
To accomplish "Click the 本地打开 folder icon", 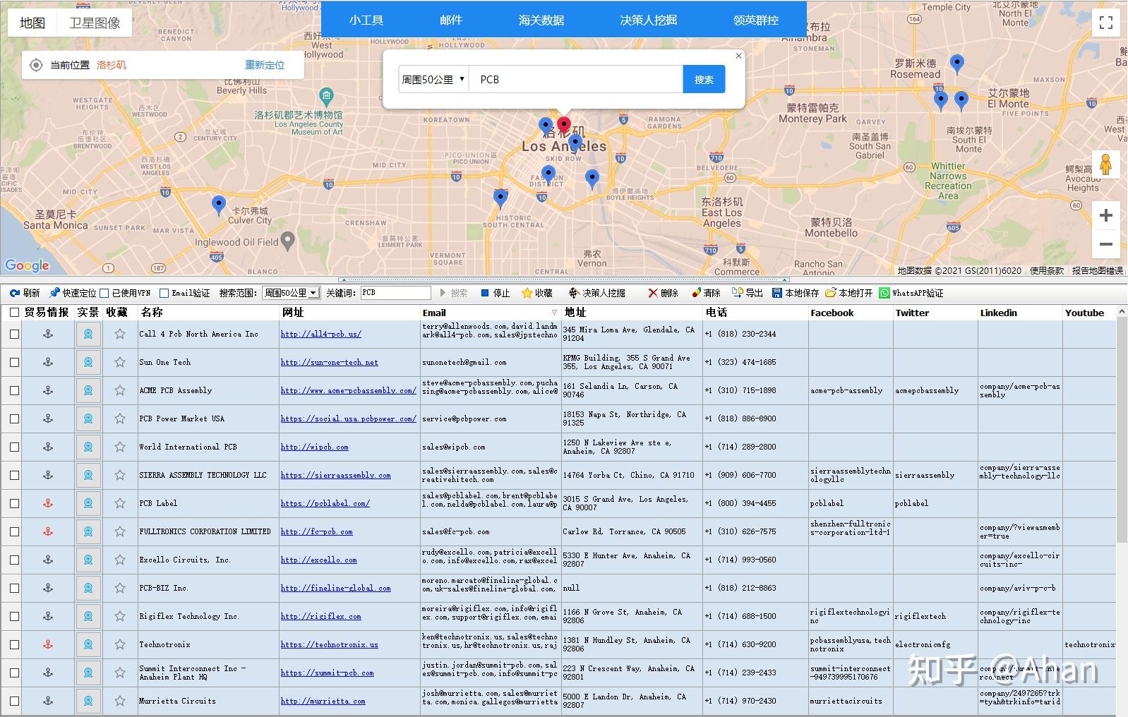I will (831, 293).
